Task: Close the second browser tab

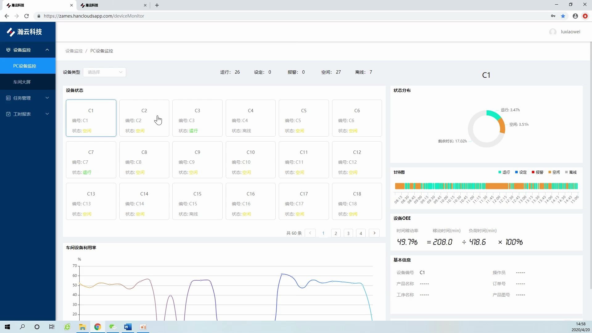Action: coord(145,5)
